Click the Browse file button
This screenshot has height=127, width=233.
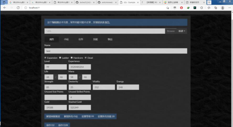171,31
